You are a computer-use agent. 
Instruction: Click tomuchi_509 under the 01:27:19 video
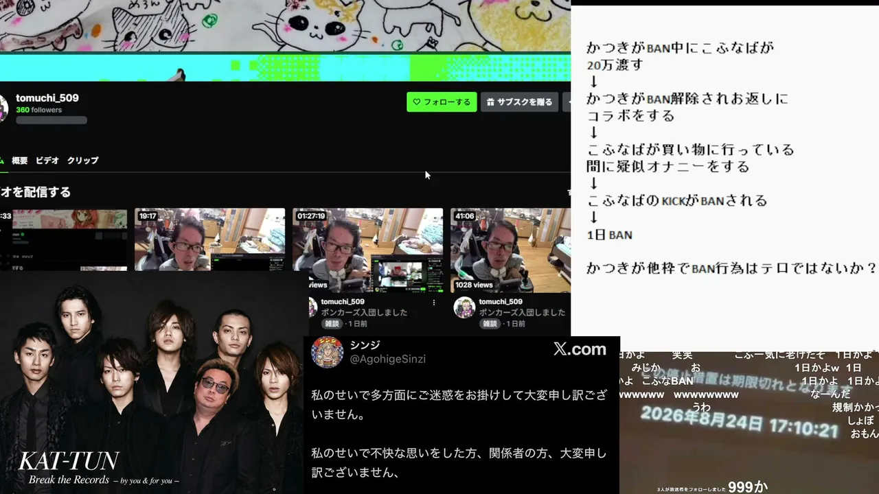click(343, 302)
